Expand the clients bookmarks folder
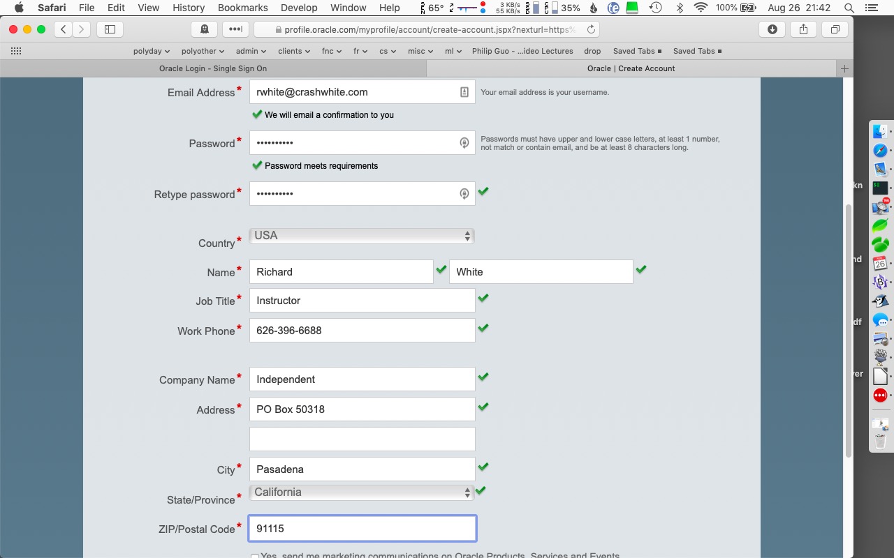Viewport: 894px width, 558px height. click(294, 51)
